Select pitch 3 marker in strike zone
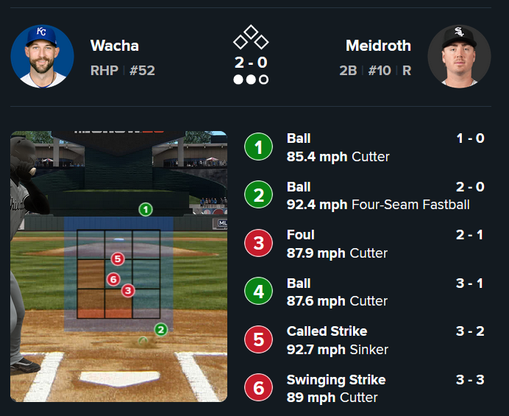The image size is (509, 416). pyautogui.click(x=128, y=291)
